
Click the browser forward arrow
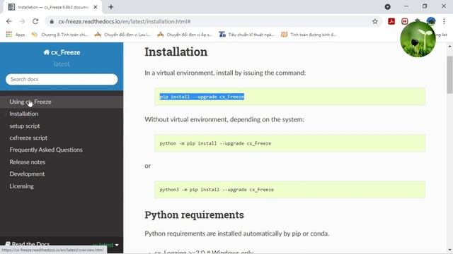(x=22, y=21)
